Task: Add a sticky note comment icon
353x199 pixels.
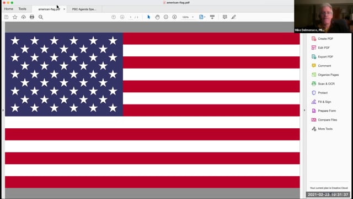Action: [224, 17]
